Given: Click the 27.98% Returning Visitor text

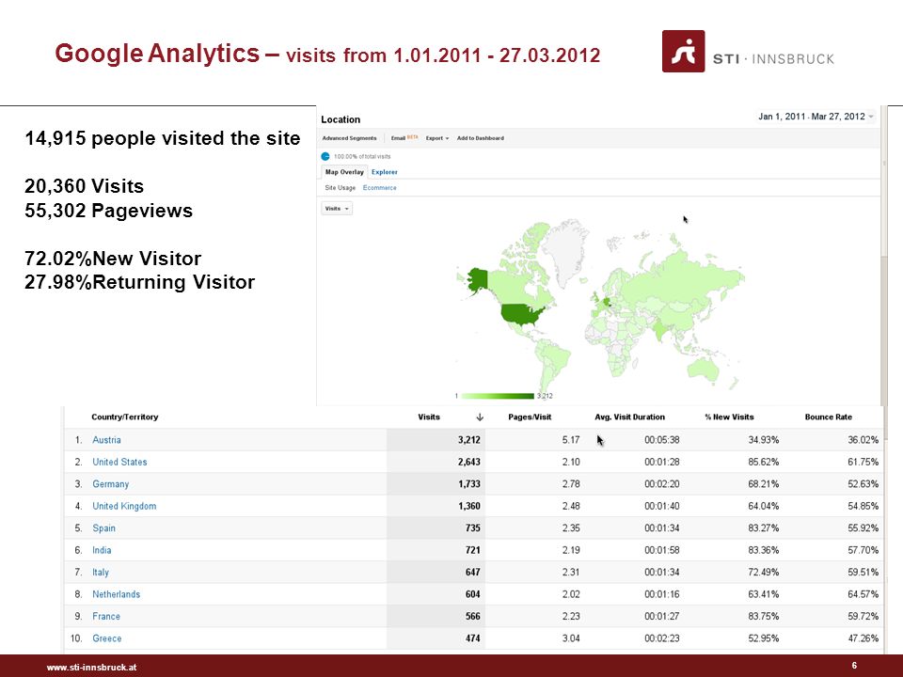Looking at the screenshot, I should tap(139, 282).
